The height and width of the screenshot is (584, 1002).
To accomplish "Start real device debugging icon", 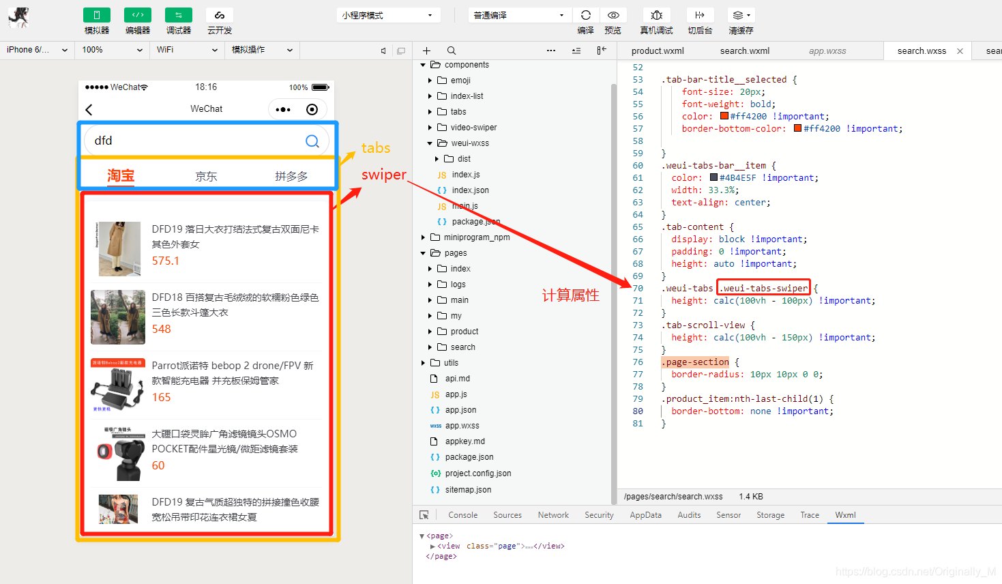I will pos(656,15).
